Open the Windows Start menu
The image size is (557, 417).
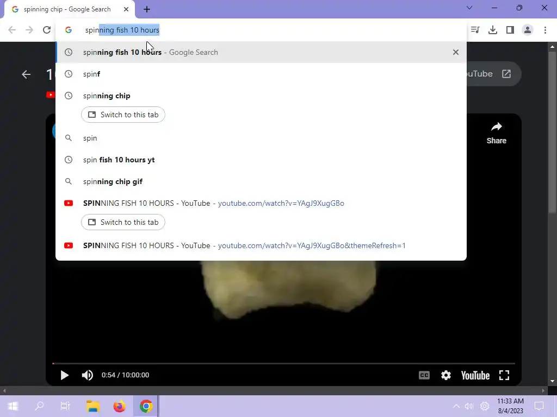coord(13,406)
